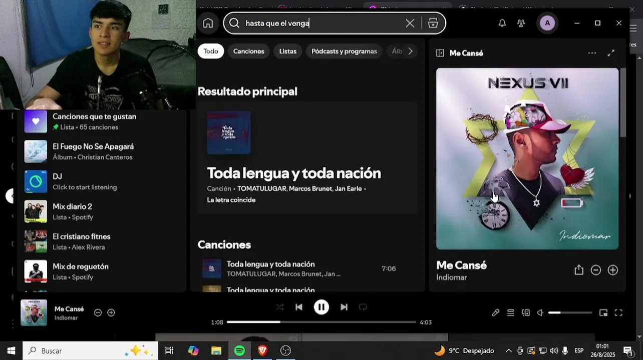643x360 pixels.
Task: Click the right panel vertical scrollbar
Action: coord(623,102)
